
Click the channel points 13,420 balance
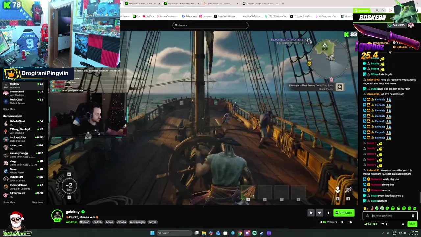tap(371, 224)
